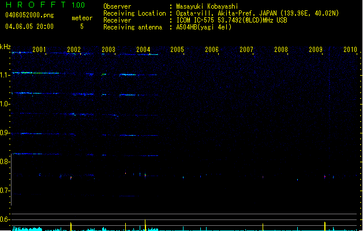Click the 2008 time axis label
This screenshot has width=363, height=231.
(x=281, y=49)
